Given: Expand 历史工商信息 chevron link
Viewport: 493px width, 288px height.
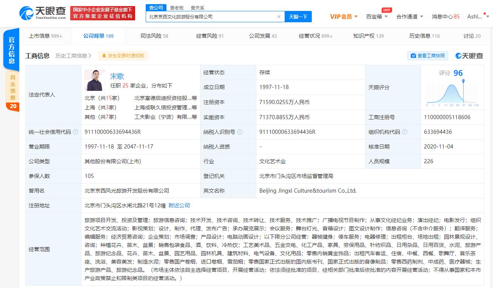Looking at the screenshot, I should click(73, 56).
